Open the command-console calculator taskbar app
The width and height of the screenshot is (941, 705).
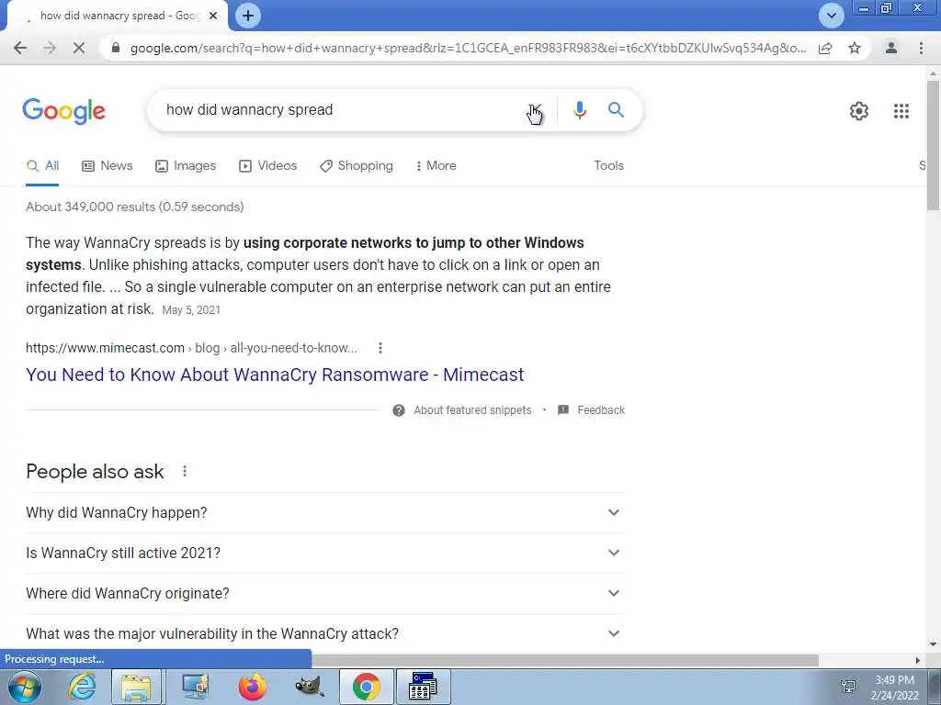point(423,687)
